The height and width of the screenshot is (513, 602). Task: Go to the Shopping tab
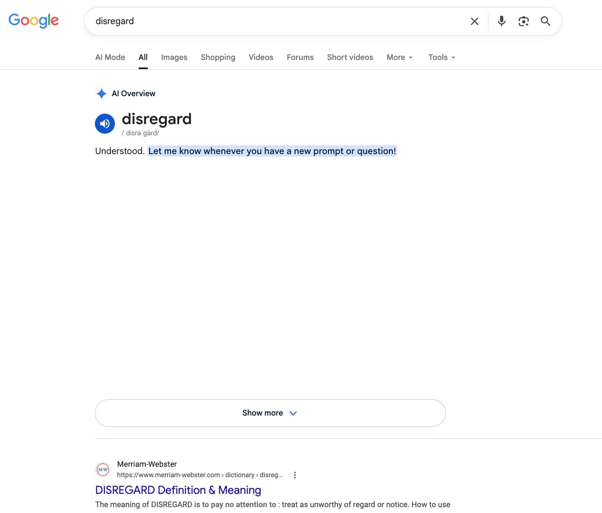(218, 57)
